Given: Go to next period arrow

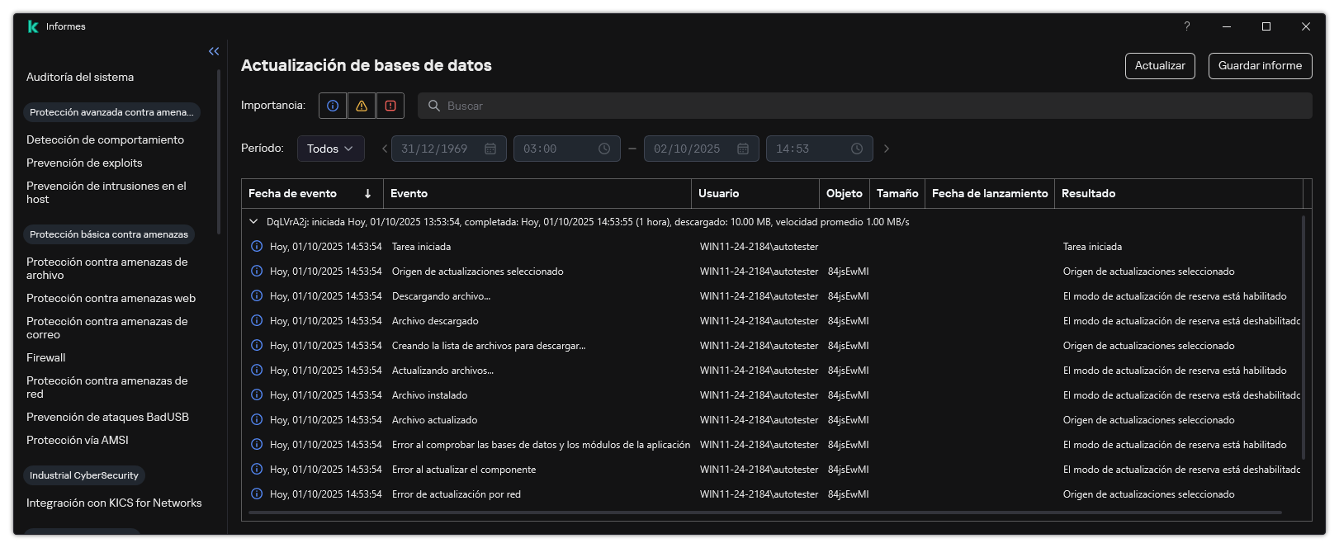Looking at the screenshot, I should (887, 149).
